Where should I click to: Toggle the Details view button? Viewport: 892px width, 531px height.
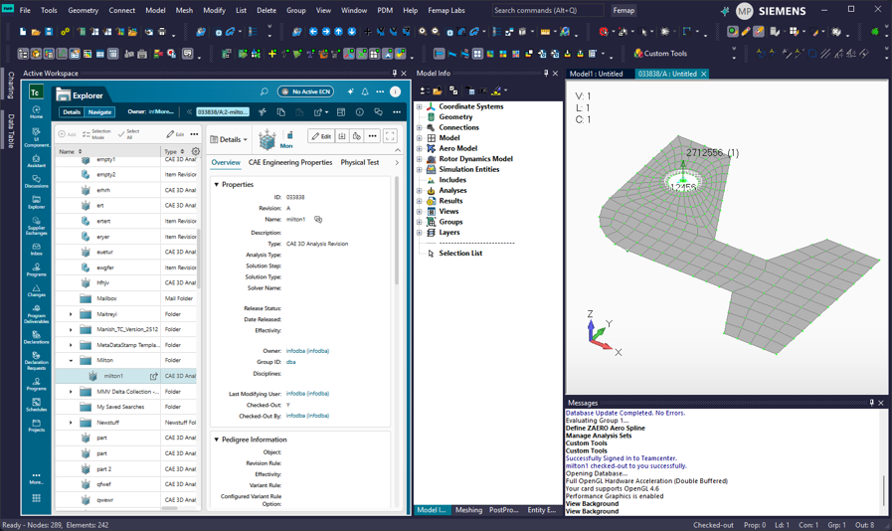(x=72, y=112)
